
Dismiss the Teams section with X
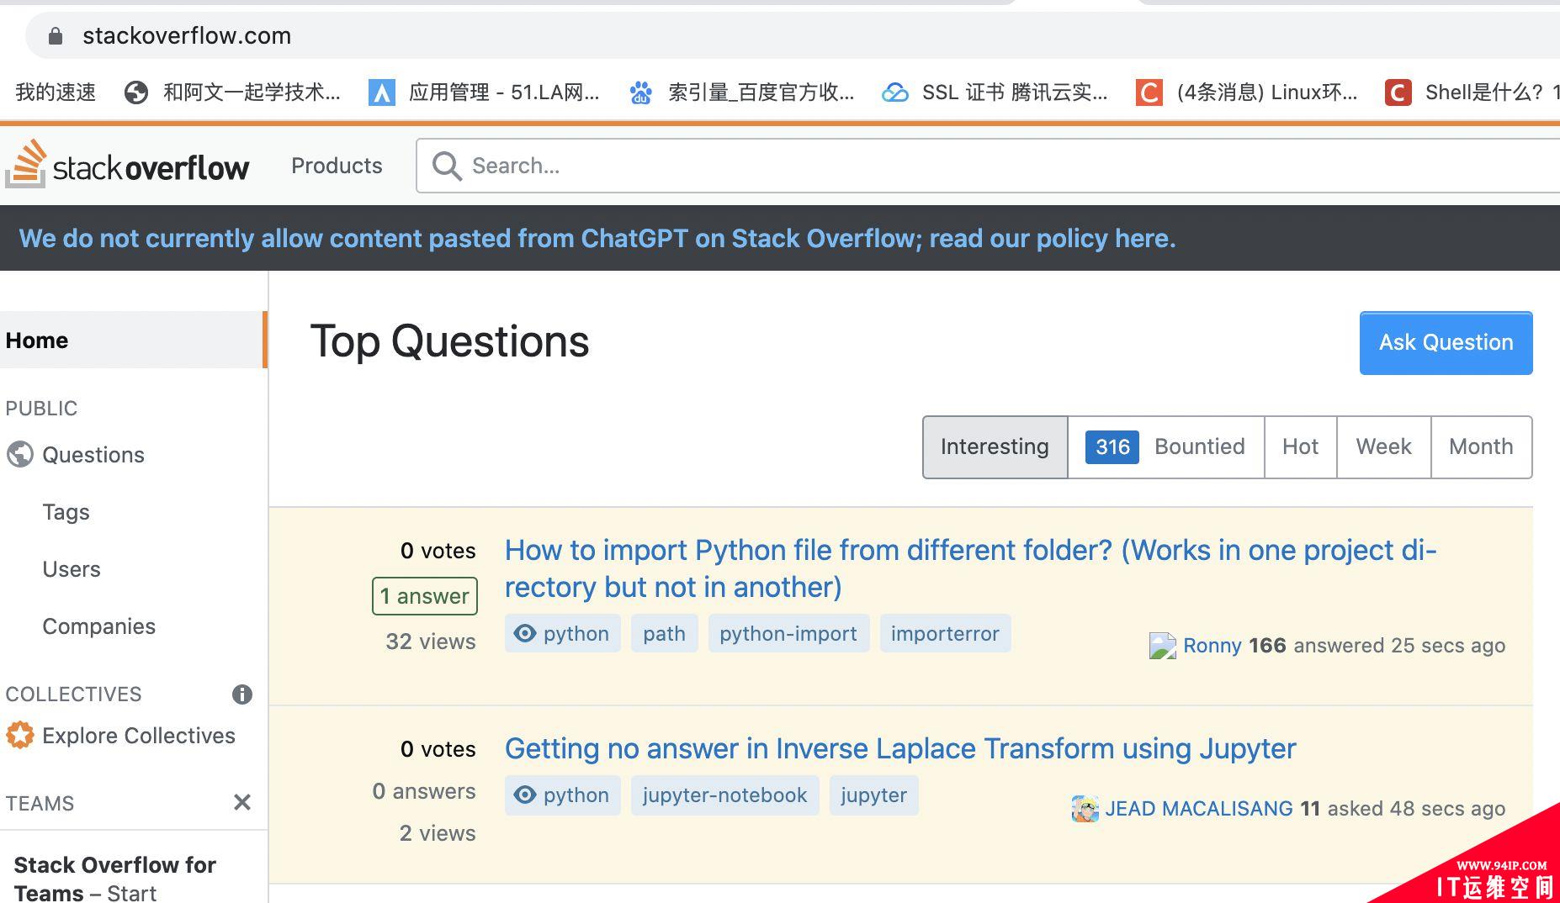click(242, 803)
